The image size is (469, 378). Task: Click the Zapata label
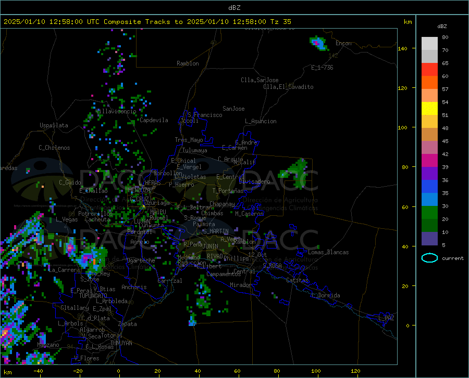(128, 324)
